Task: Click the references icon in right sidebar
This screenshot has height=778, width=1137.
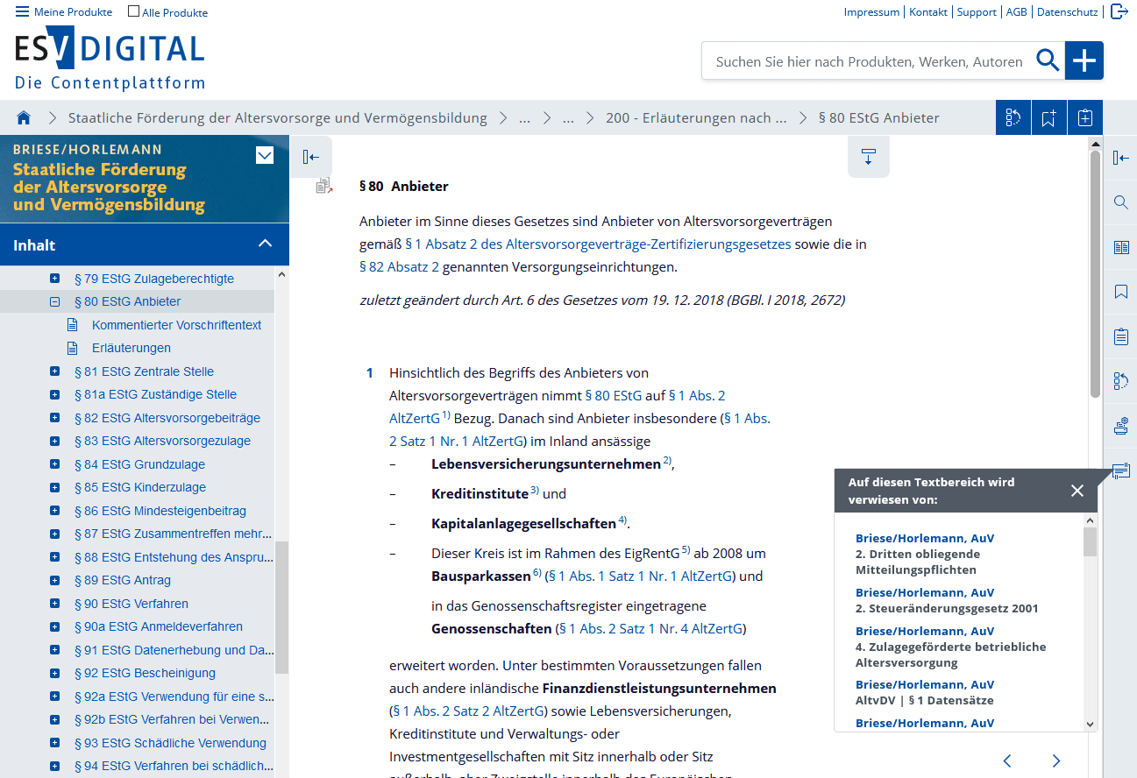Action: pos(1120,471)
